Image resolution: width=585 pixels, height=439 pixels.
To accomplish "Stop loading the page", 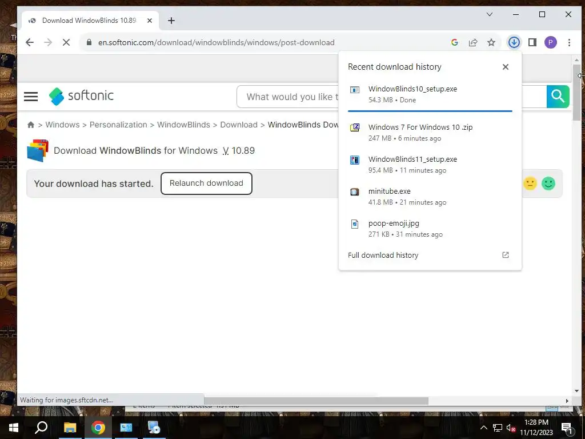I will point(66,42).
